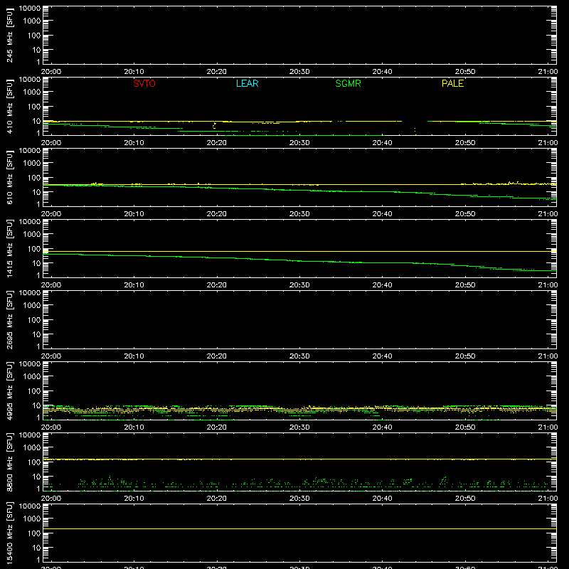Click the 1000 tick label on 15400 MHz panel
The width and height of the screenshot is (569, 569).
pos(32,519)
